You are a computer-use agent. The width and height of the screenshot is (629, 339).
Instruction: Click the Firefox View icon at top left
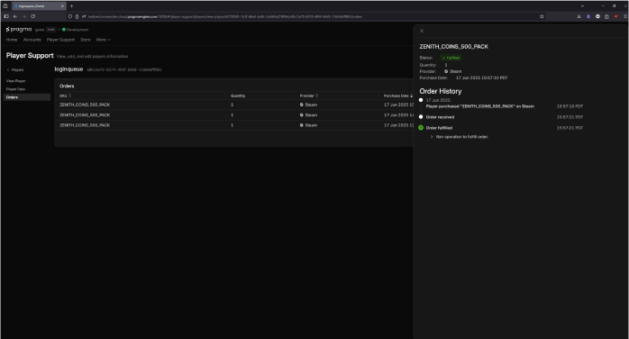pyautogui.click(x=5, y=6)
